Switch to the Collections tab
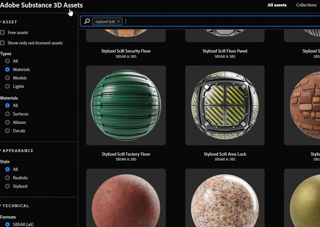320x227 pixels. (x=306, y=5)
